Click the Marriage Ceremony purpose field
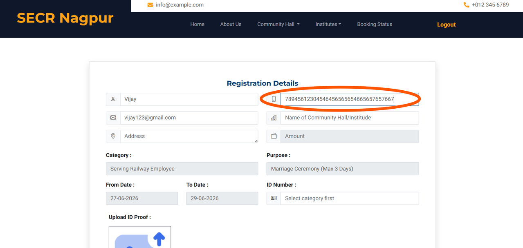Viewport: 523px width, 248px height. click(x=343, y=169)
